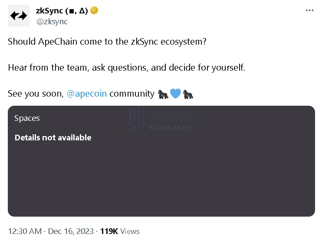
Task: Click the zkSync display name
Action: (62, 10)
